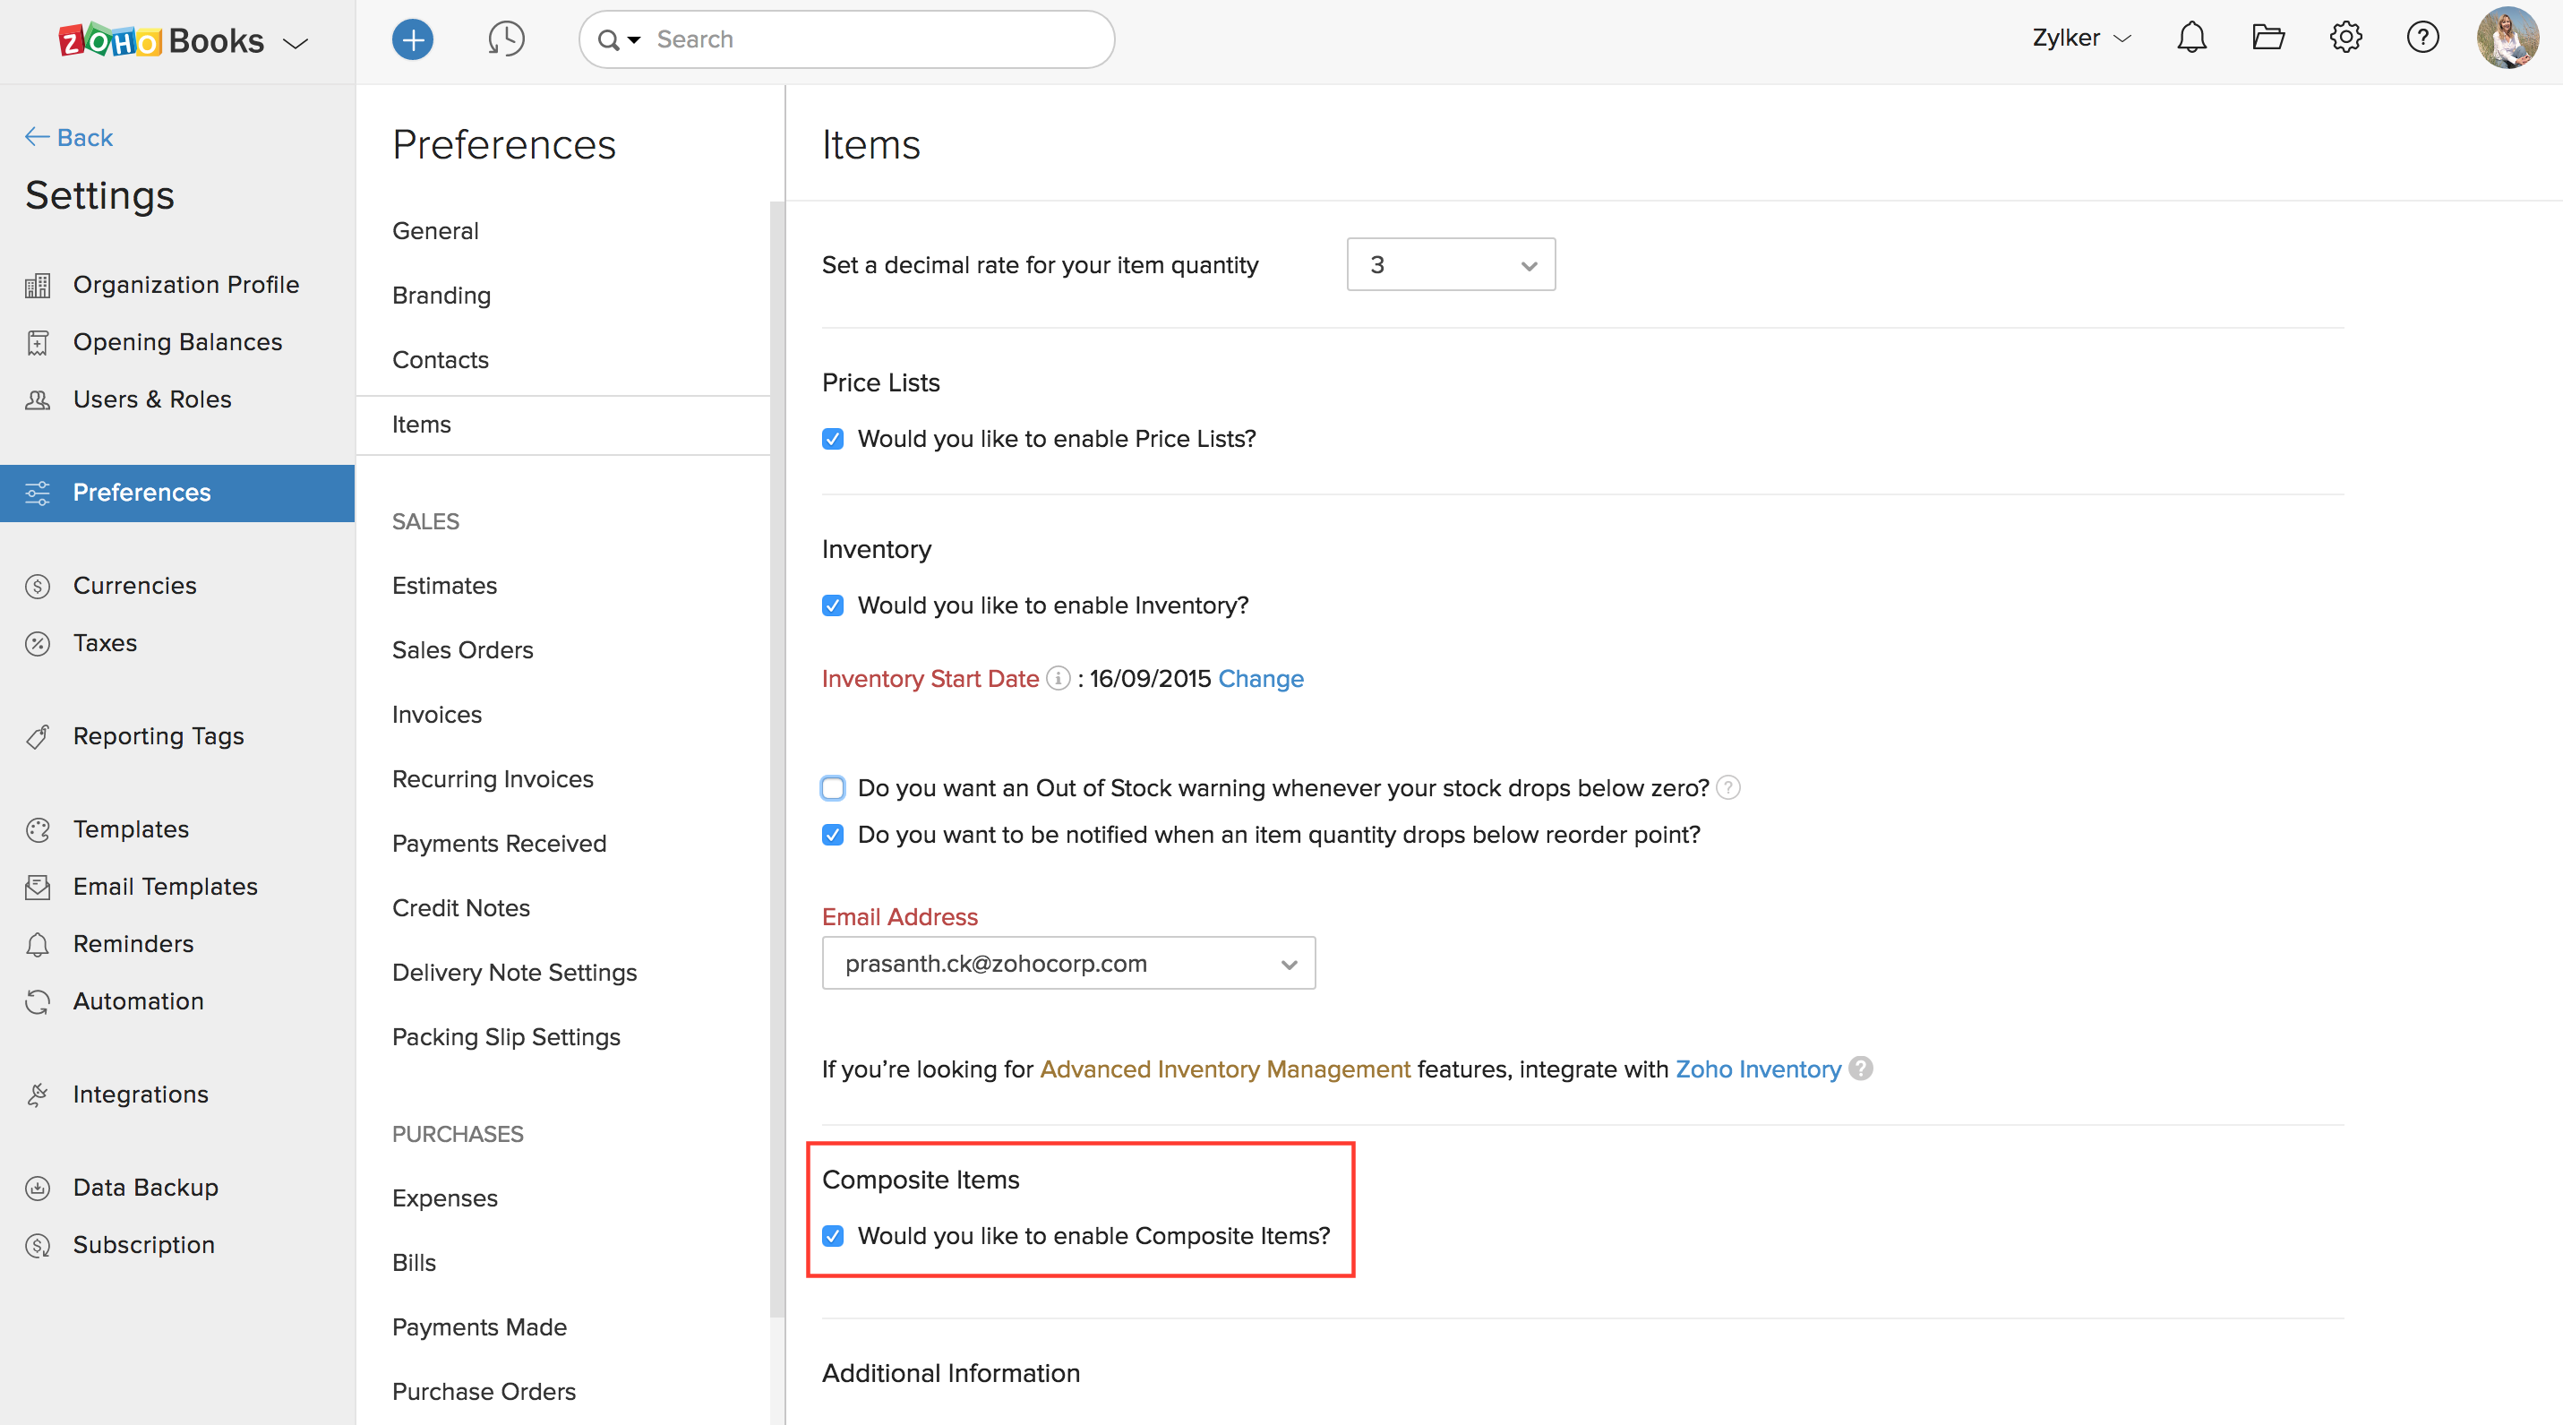This screenshot has height=1425, width=2563.
Task: Click the user profile avatar icon
Action: (2507, 35)
